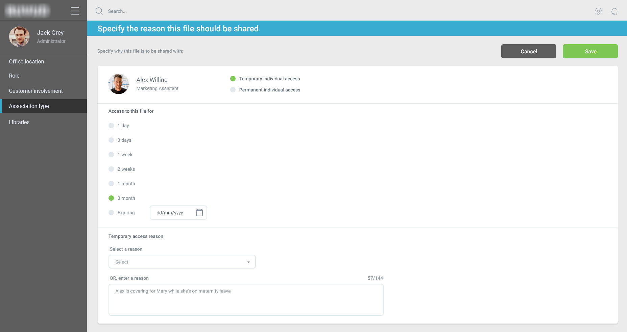Image resolution: width=627 pixels, height=332 pixels.
Task: Choose 3 days access duration
Action: [111, 140]
